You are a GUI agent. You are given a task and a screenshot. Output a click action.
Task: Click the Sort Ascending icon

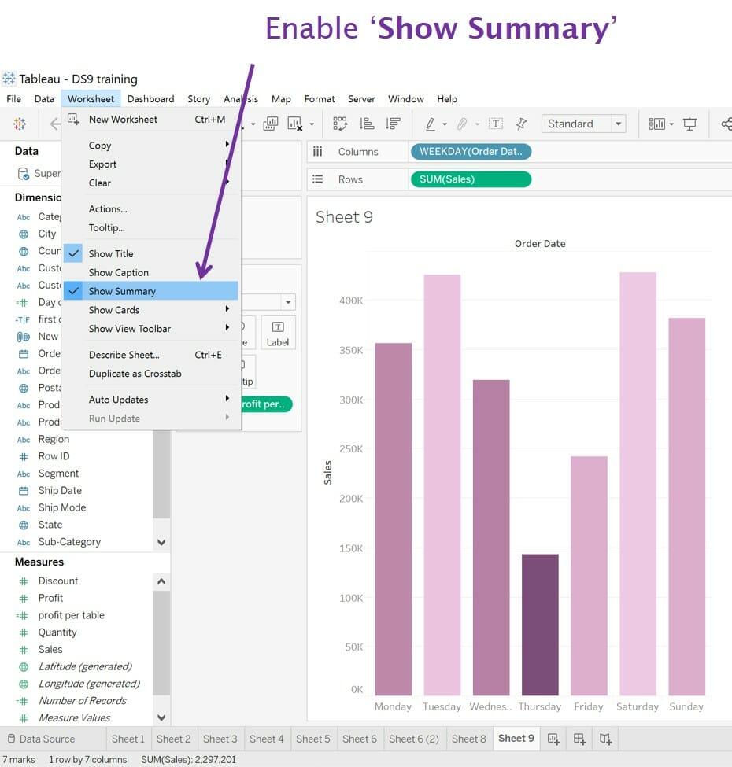(367, 124)
